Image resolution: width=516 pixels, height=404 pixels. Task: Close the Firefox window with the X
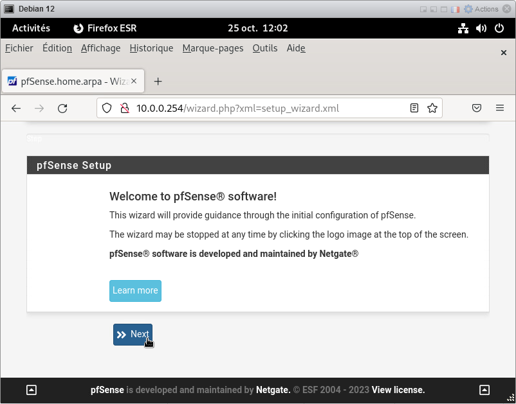point(504,53)
